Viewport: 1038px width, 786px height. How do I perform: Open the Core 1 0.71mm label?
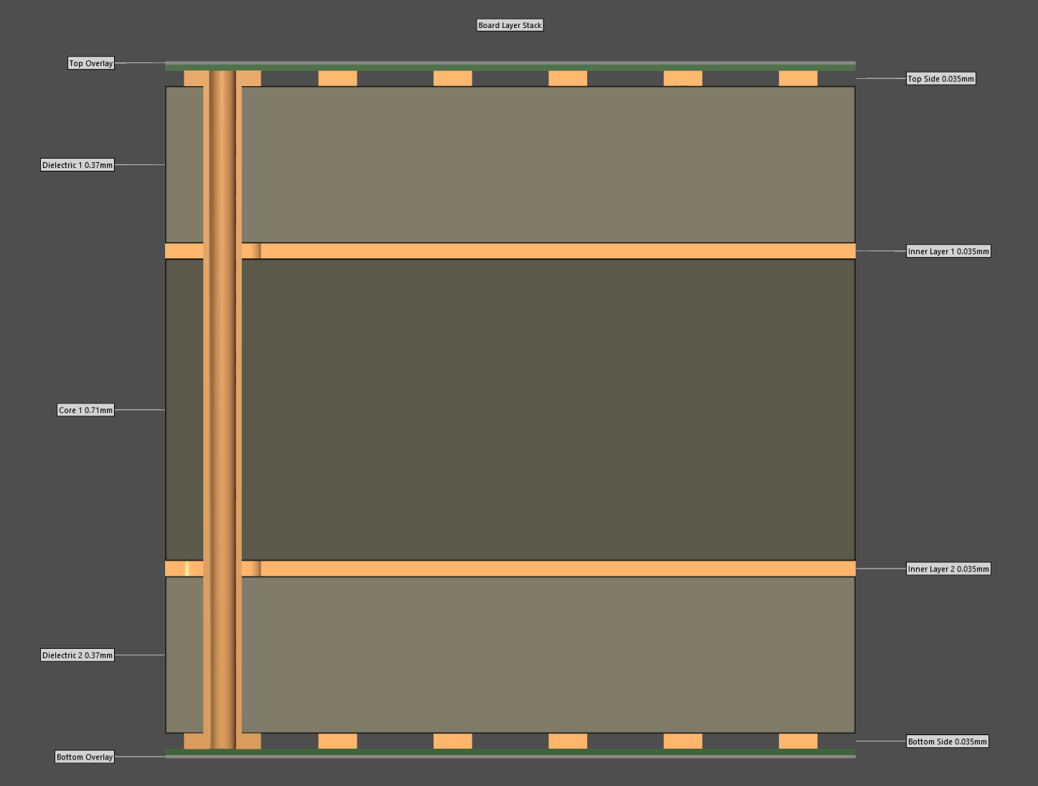click(x=85, y=410)
